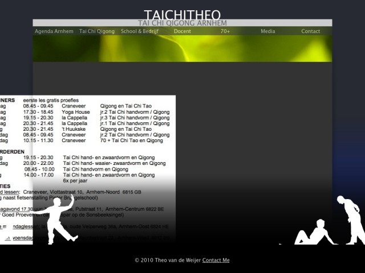Image resolution: width=365 pixels, height=273 pixels.
Task: Select the 70+ menu item
Action: point(225,31)
